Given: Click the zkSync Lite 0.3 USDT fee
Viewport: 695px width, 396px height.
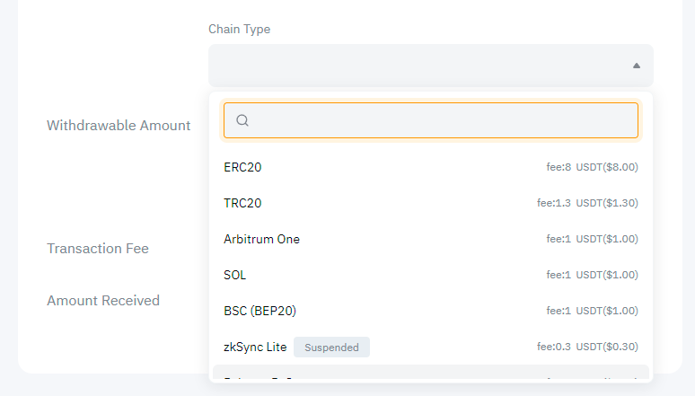Looking at the screenshot, I should point(587,347).
